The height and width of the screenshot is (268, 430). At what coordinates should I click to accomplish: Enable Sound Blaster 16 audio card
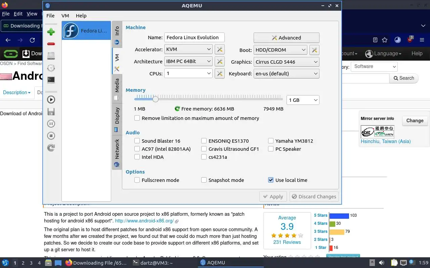point(137,141)
